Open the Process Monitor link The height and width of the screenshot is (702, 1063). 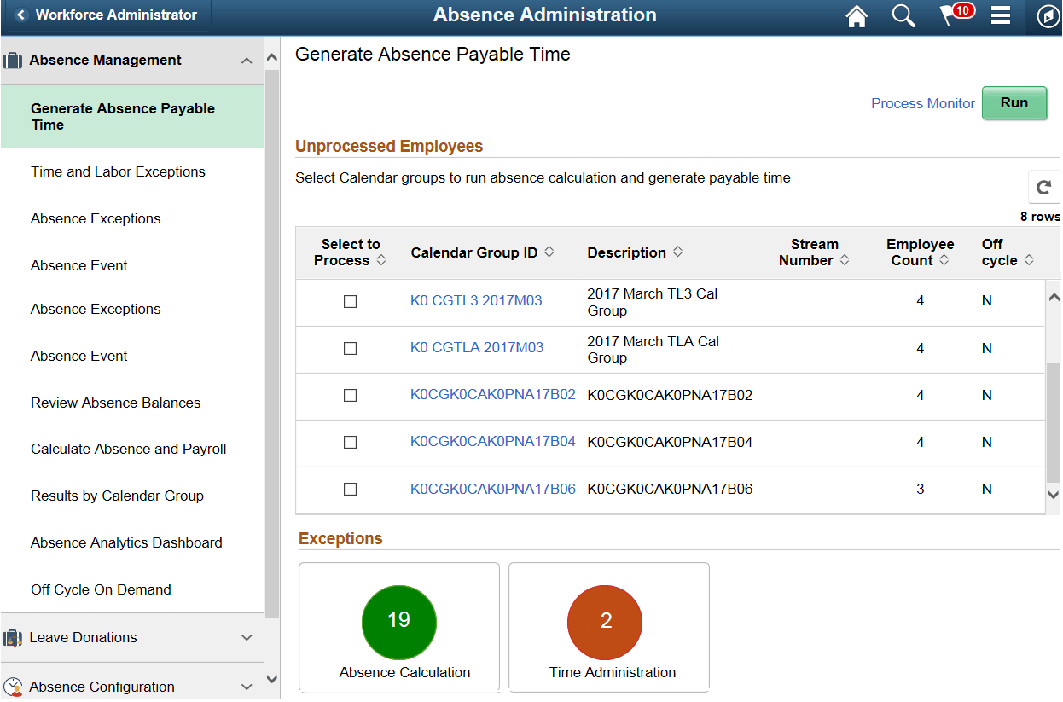click(922, 102)
